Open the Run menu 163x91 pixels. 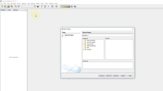click(29, 4)
